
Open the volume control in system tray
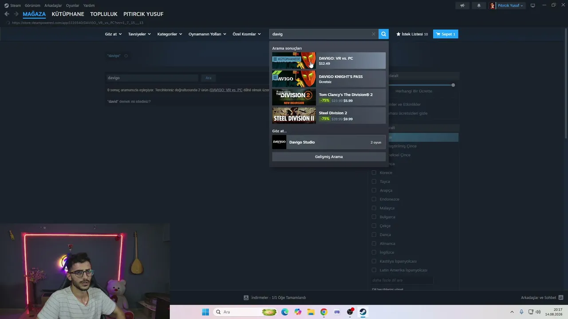[x=538, y=312]
